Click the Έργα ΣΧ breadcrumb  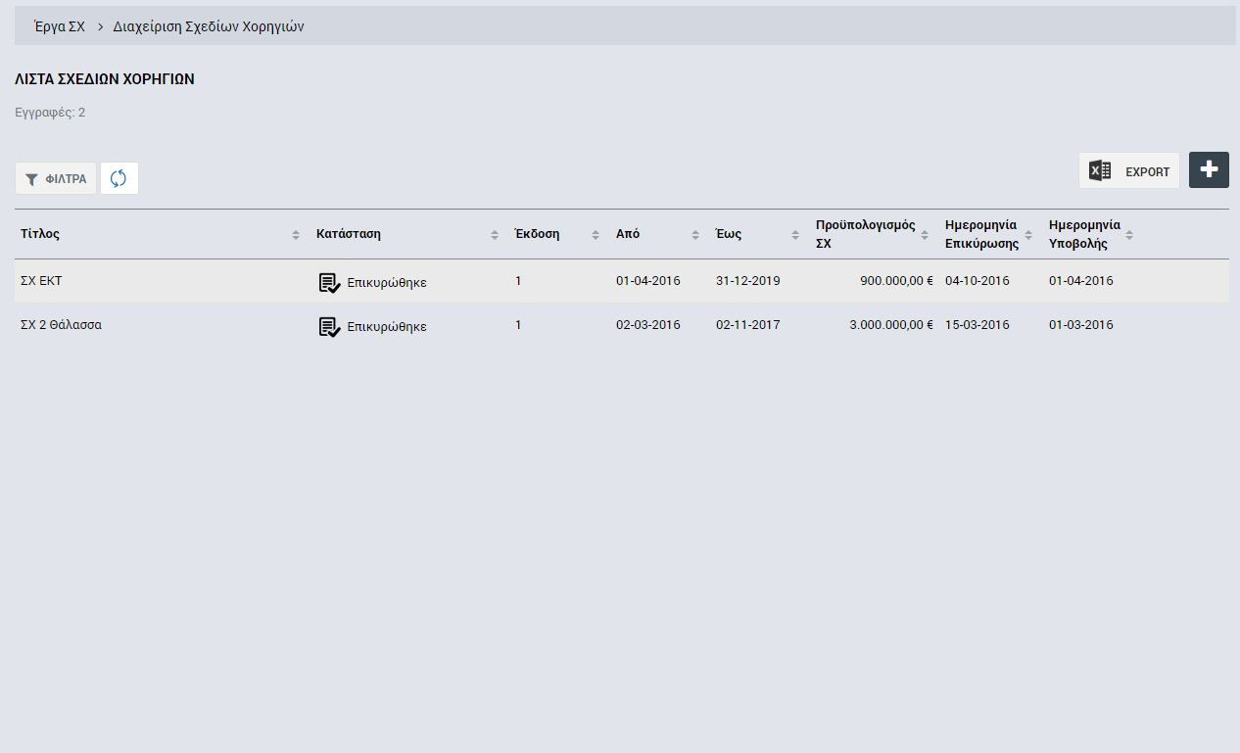pos(60,26)
